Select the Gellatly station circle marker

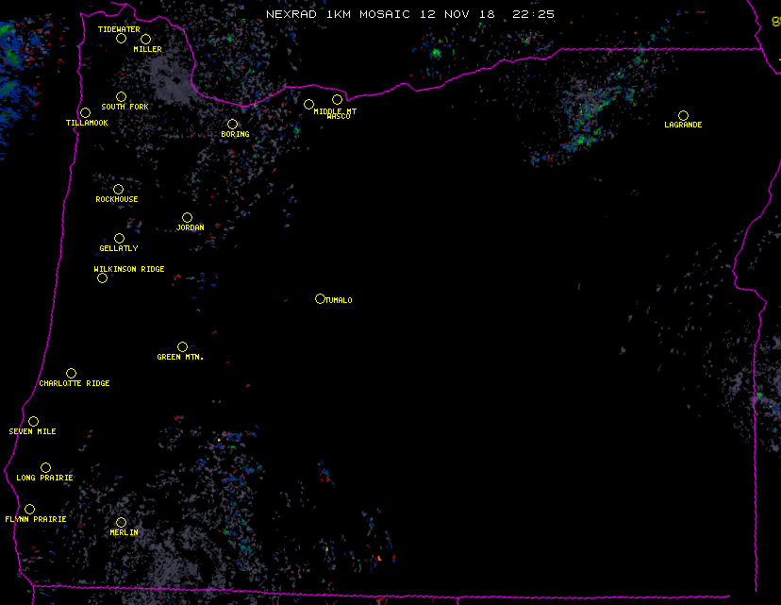pyautogui.click(x=119, y=239)
